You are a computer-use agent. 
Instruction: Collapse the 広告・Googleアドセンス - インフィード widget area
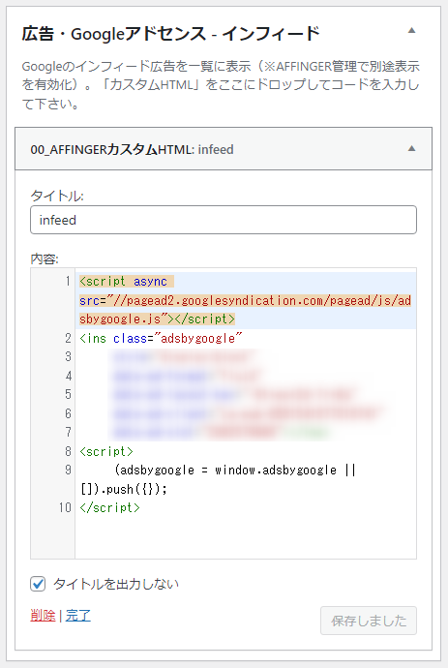click(x=411, y=30)
